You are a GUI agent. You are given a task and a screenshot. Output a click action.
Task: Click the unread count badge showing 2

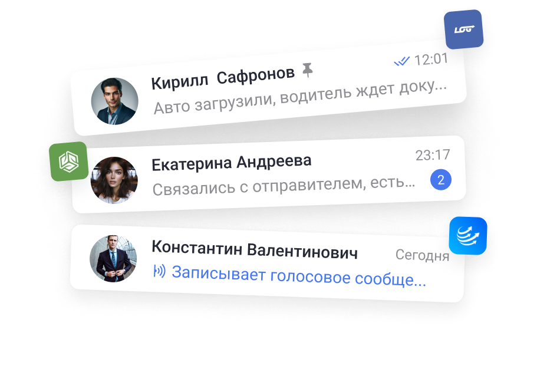tap(441, 180)
